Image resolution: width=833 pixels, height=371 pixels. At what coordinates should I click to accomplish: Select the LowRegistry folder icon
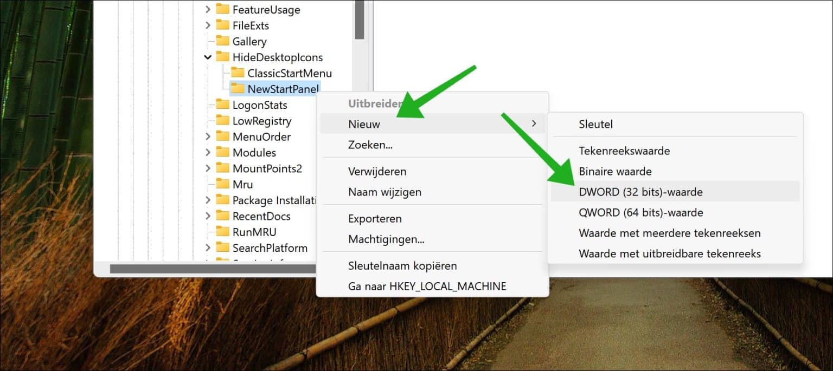(222, 121)
